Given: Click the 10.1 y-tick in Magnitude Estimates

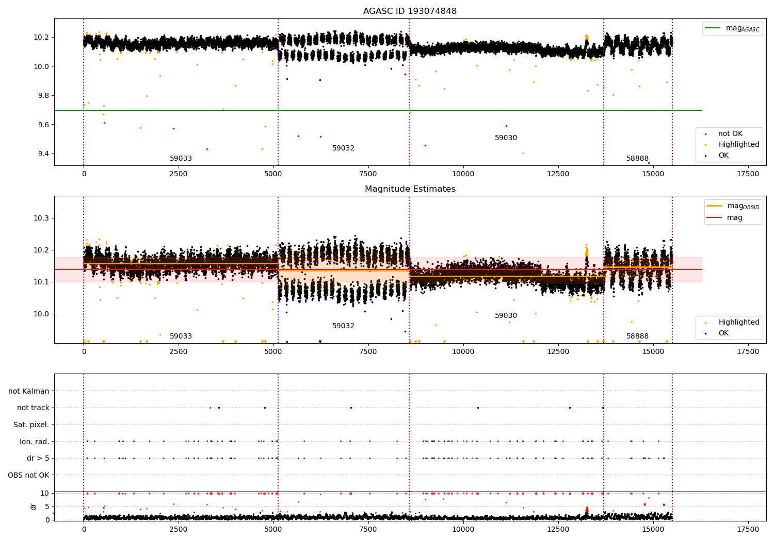Looking at the screenshot, I should point(40,282).
